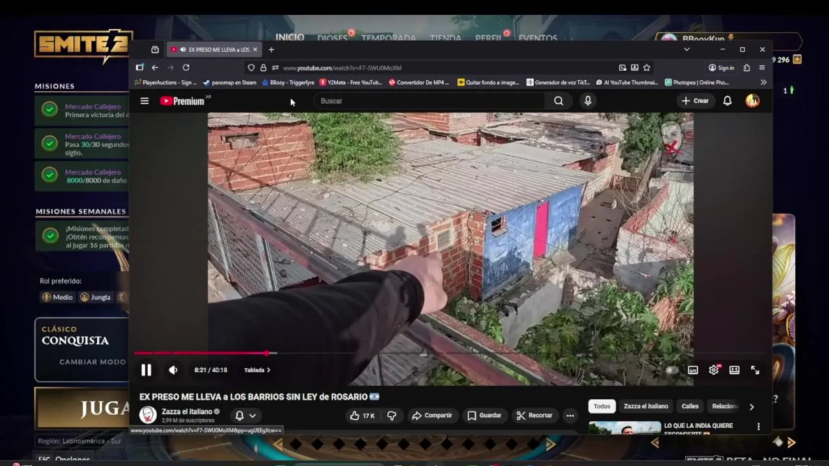Focus the Buscar search field
The image size is (829, 466).
point(429,101)
